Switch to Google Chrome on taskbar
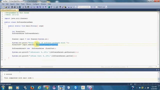160x90 pixels. (47, 88)
